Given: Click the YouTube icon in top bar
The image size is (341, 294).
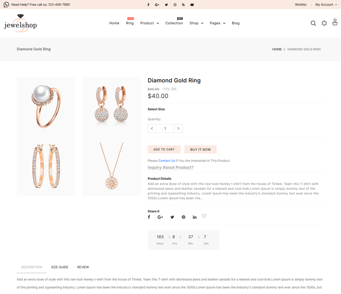Looking at the screenshot, I should click(x=192, y=5).
